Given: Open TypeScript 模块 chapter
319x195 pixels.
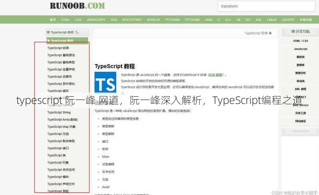Looking at the screenshot, I should click(58, 177).
